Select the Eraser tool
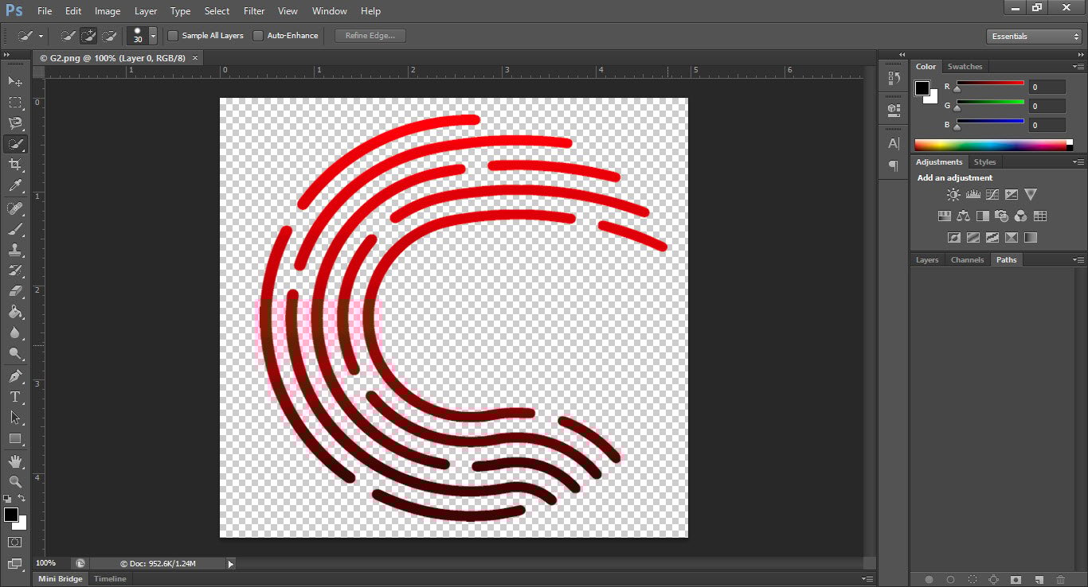Viewport: 1088px width, 587px height. 15,291
